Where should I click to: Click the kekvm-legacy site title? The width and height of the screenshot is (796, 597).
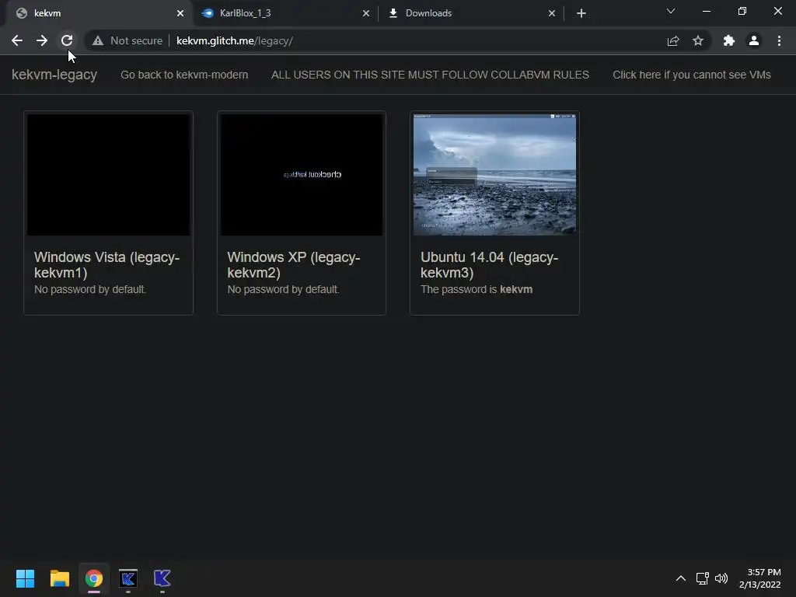[54, 75]
